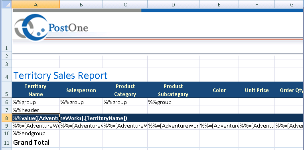Click the Territory Sales Report title cell
This screenshot has height=150, width=304.
coord(60,75)
